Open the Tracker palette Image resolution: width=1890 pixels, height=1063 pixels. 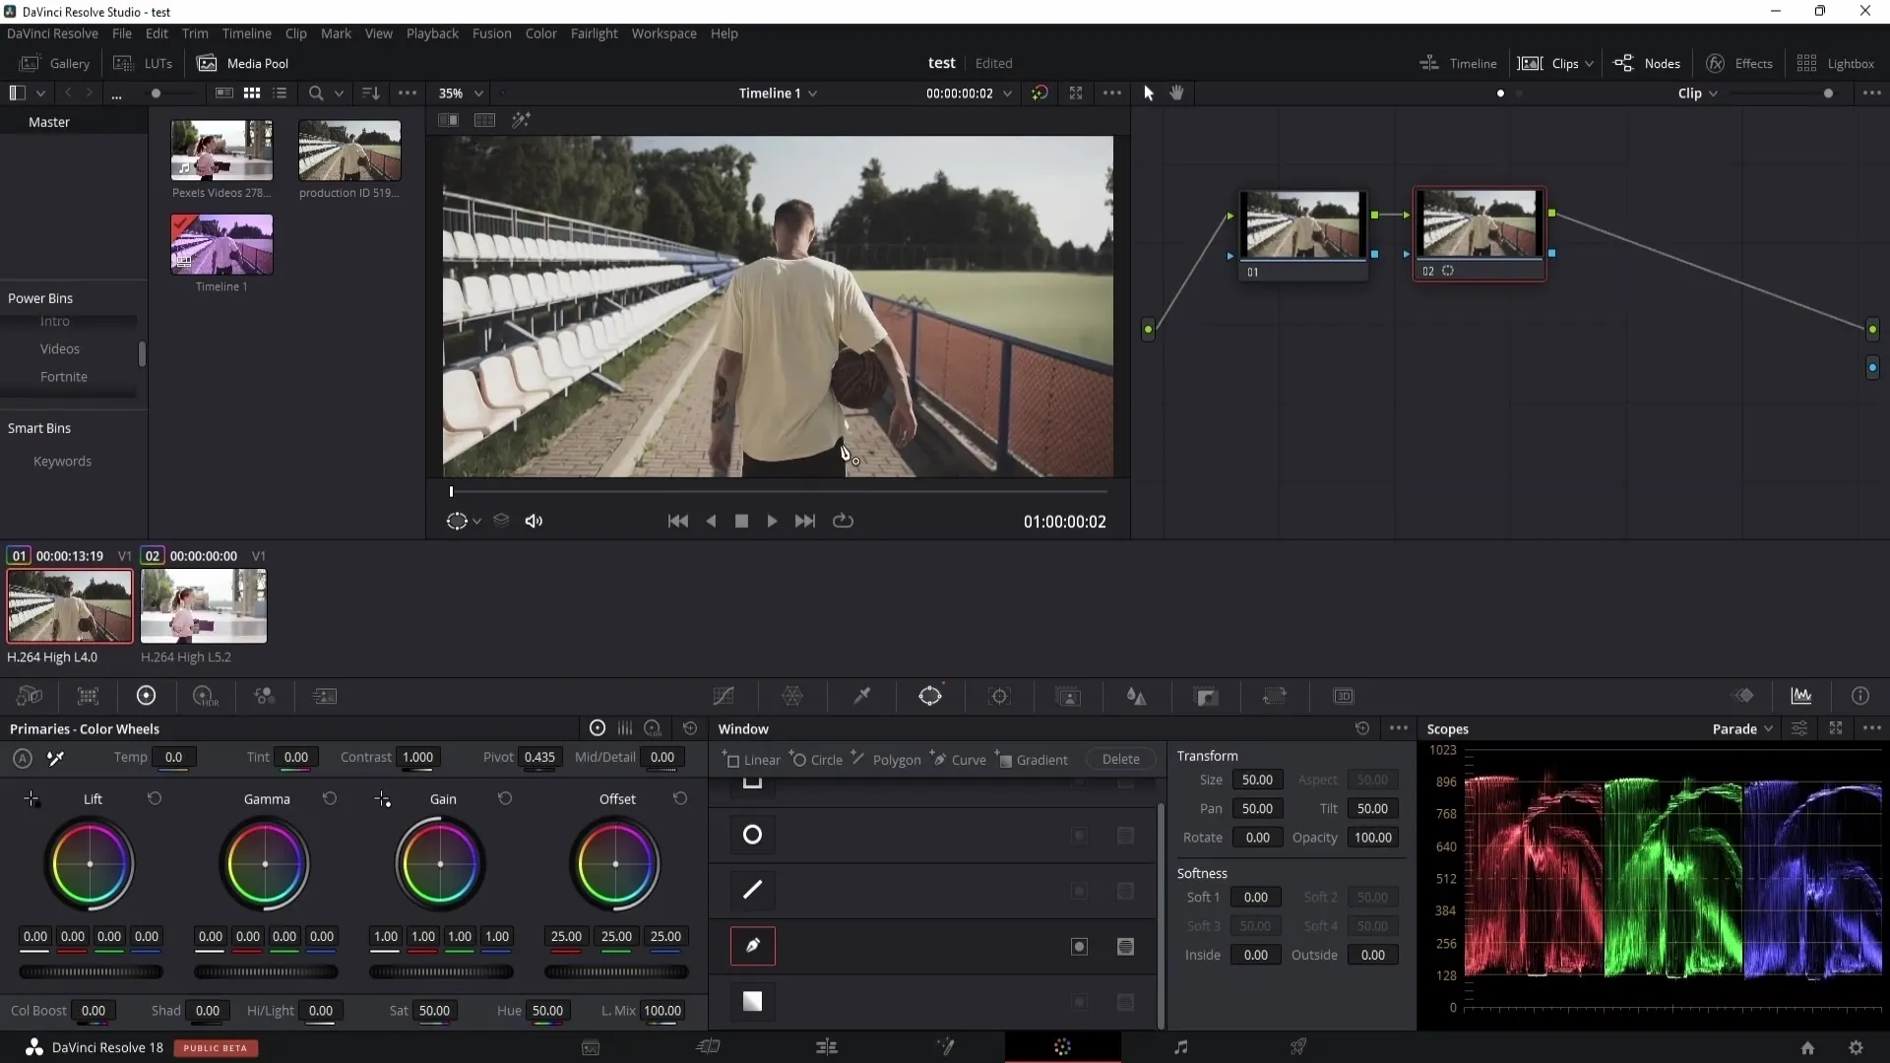tap(999, 697)
